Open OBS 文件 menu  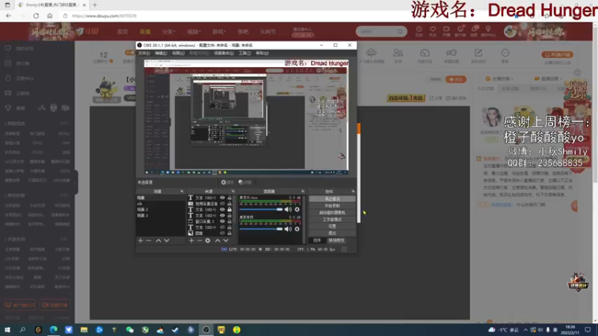point(144,53)
